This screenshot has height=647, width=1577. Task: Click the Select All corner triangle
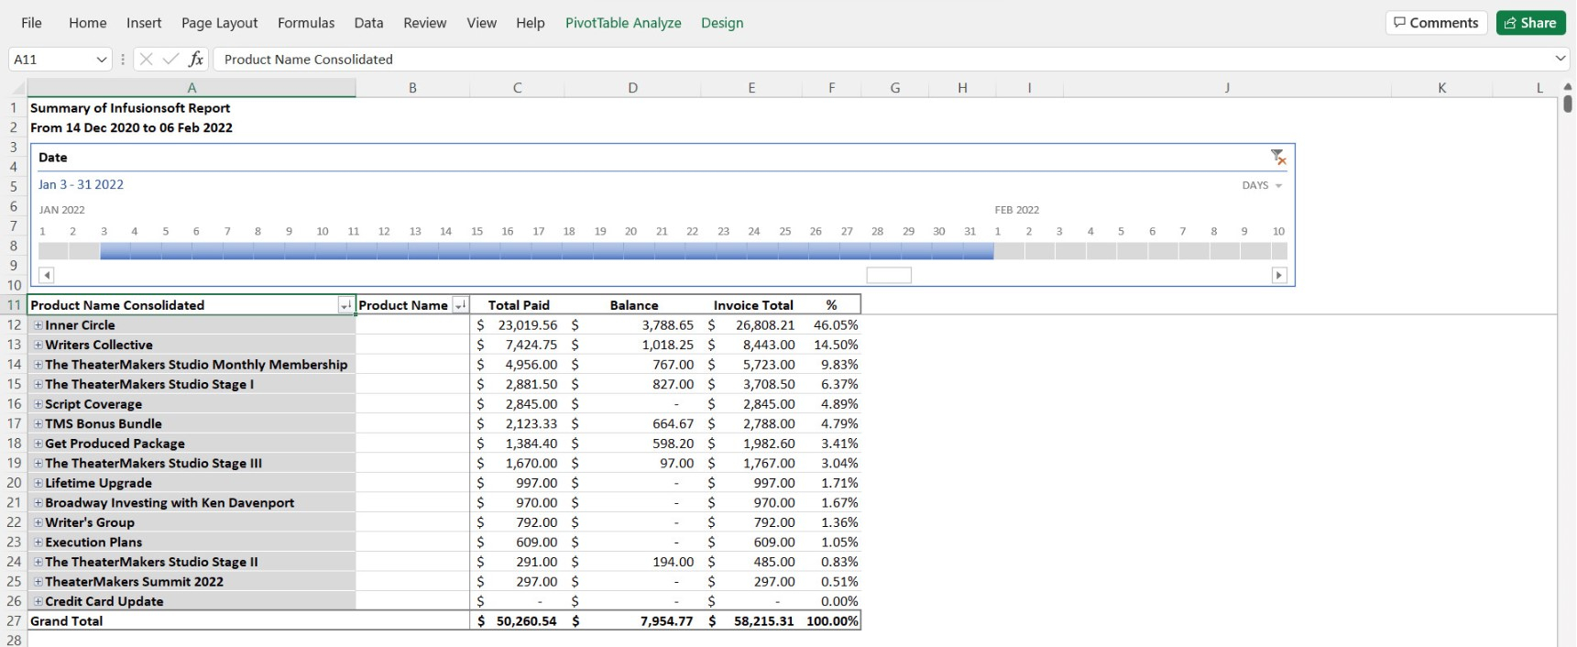(17, 88)
